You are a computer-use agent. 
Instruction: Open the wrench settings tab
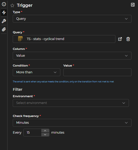[4, 21]
